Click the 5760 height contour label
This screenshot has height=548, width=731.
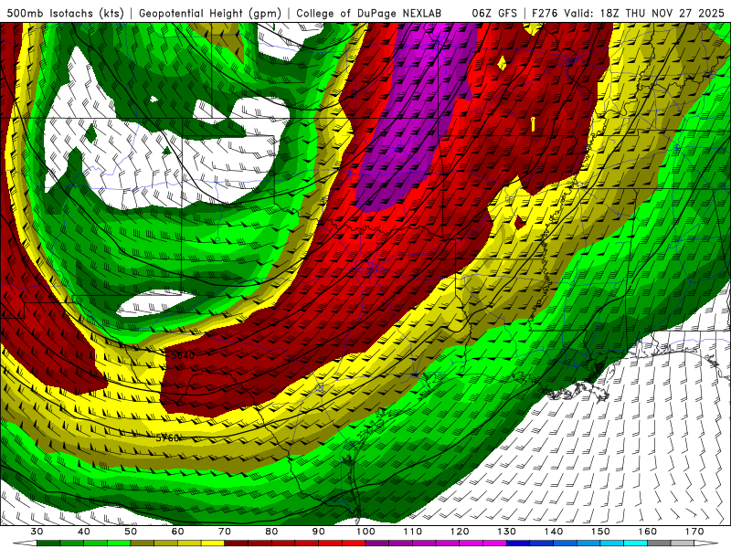pyautogui.click(x=168, y=438)
